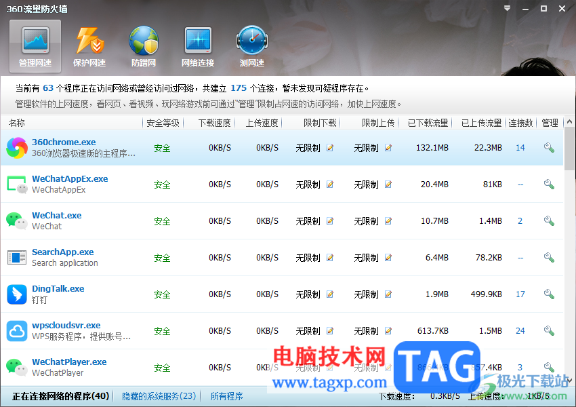The width and height of the screenshot is (576, 407).
Task: Open the 管理网速 tab
Action: [x=35, y=46]
